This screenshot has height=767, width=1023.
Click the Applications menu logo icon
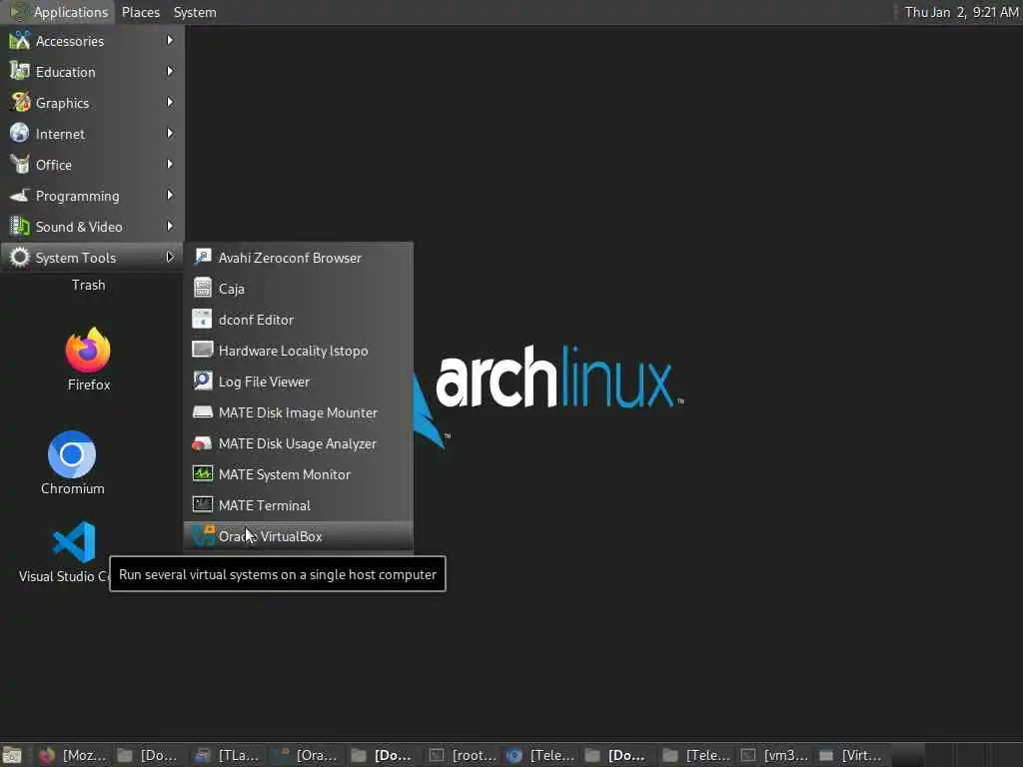(18, 12)
